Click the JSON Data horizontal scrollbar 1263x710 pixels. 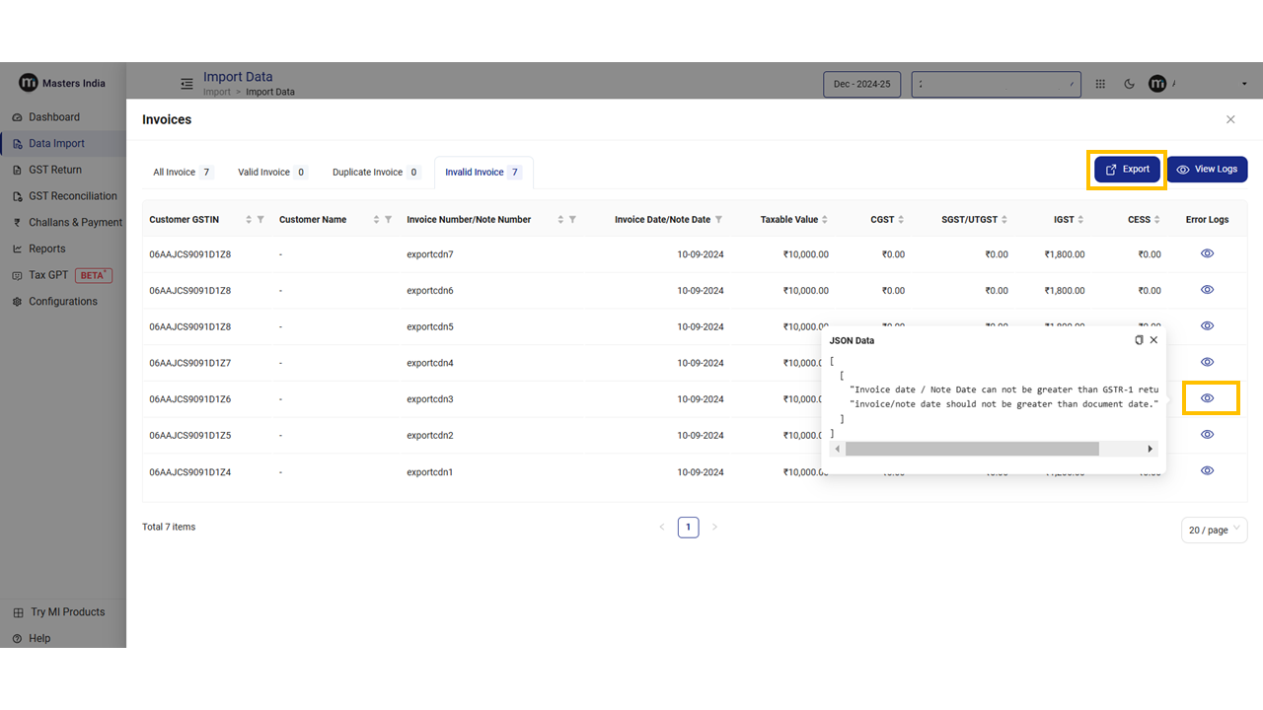click(x=972, y=449)
